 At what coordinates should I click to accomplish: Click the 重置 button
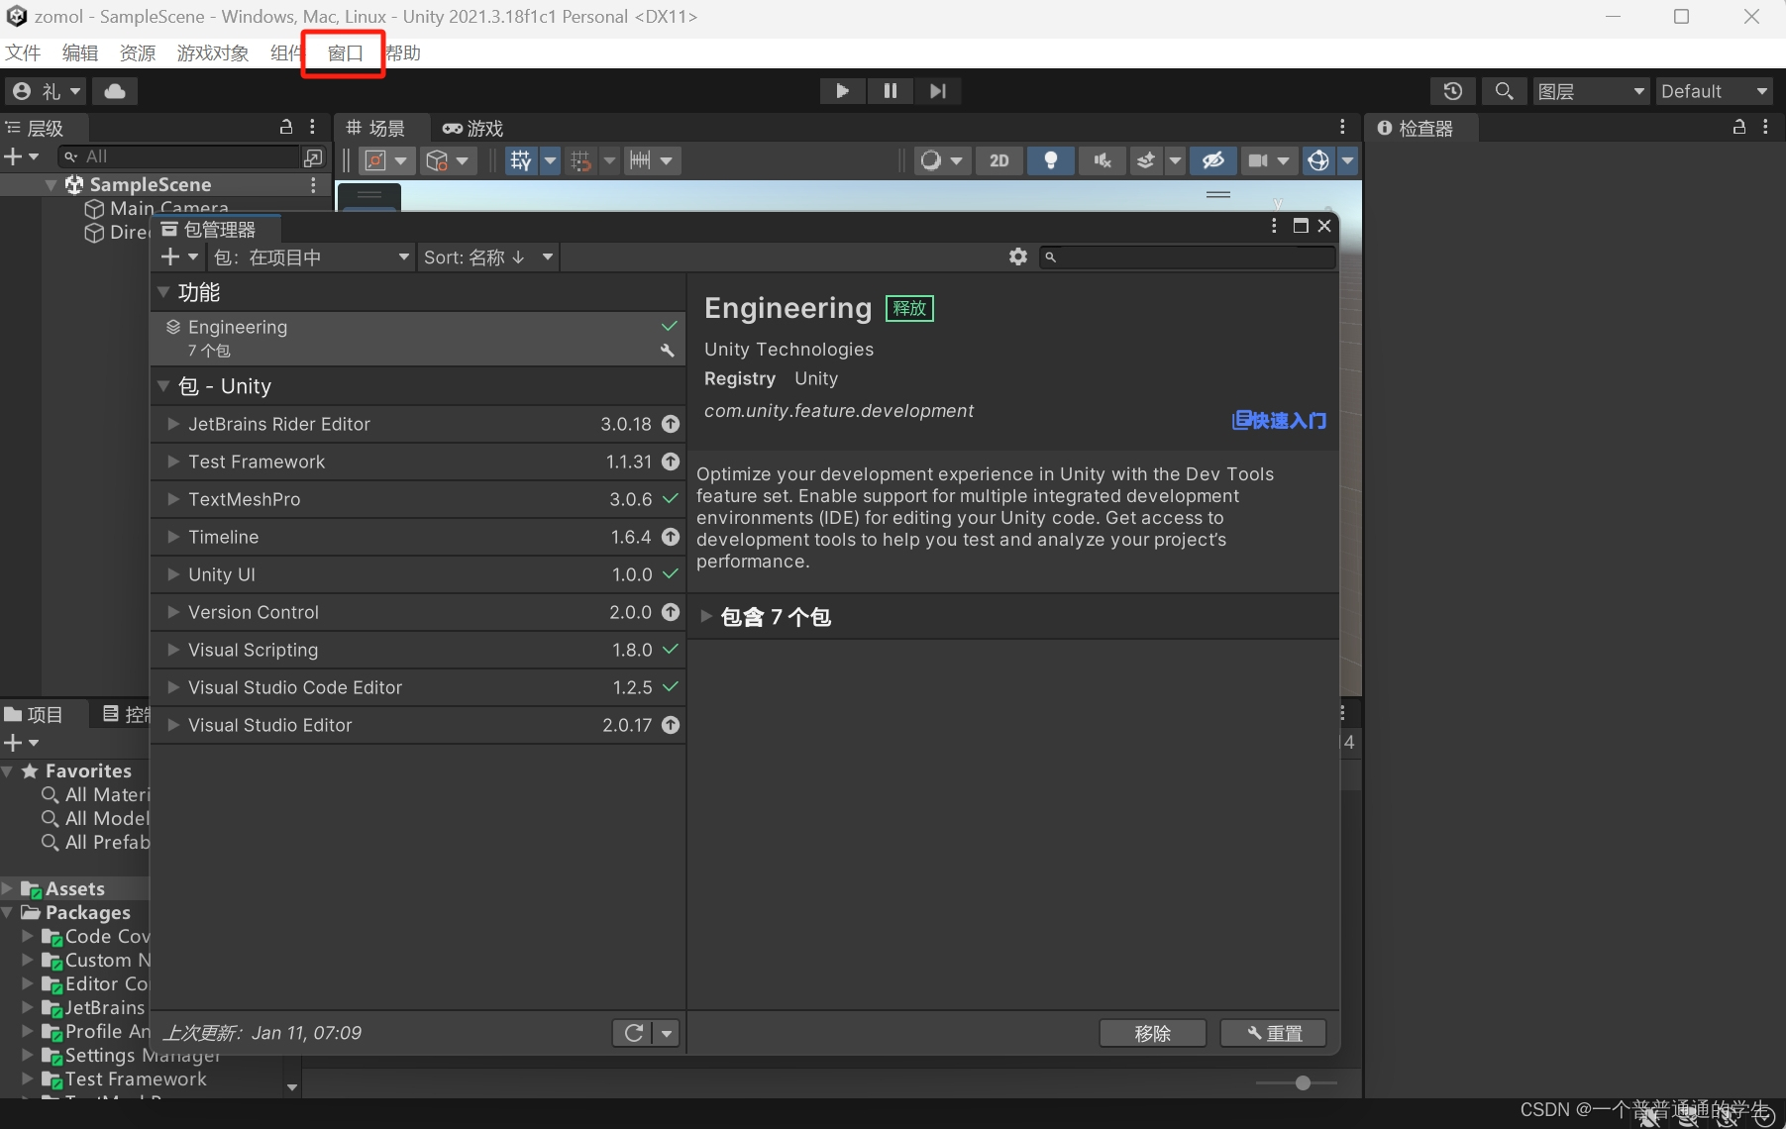click(1273, 1033)
